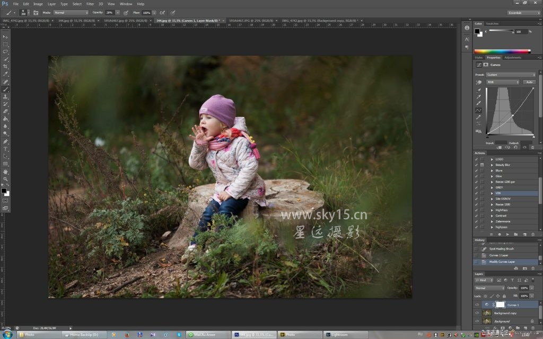Select the Type tool

click(x=5, y=149)
